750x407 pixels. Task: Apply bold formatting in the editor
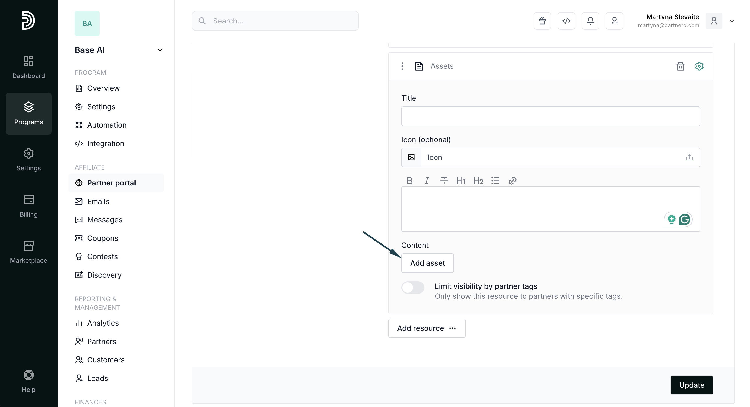coord(409,181)
